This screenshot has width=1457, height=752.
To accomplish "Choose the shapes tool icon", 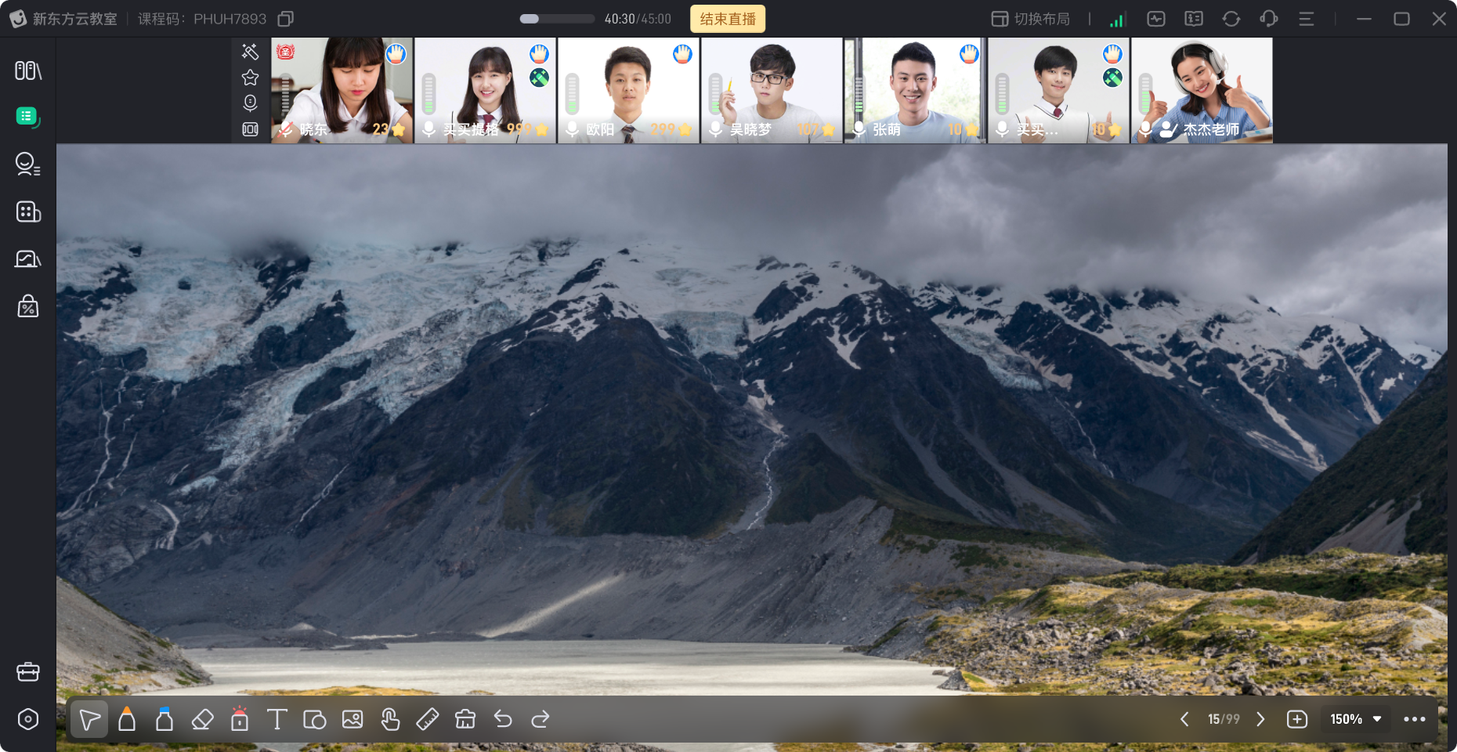I will (314, 719).
